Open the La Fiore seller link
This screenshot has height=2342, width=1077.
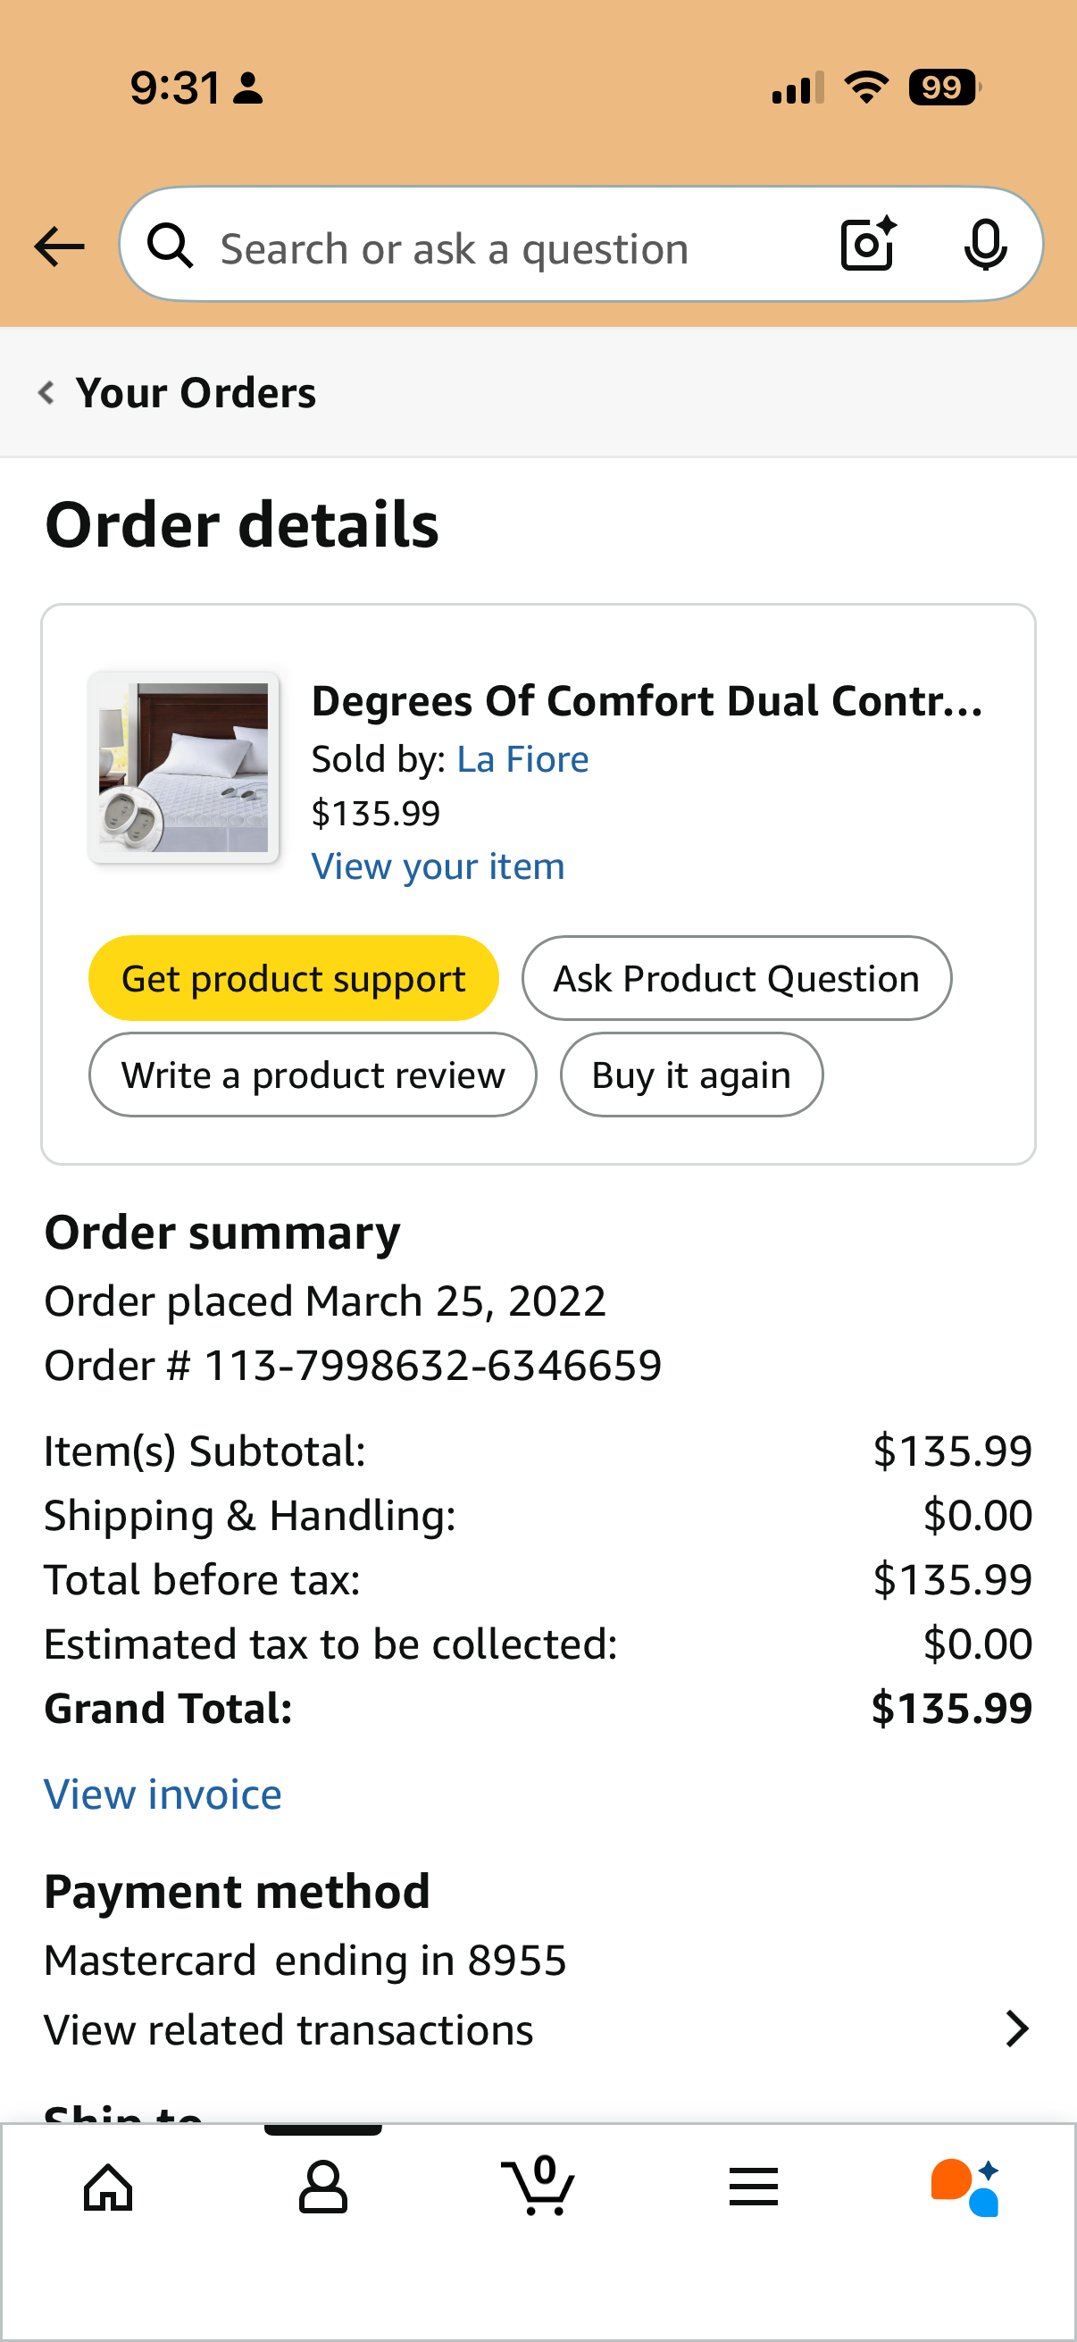click(x=522, y=759)
